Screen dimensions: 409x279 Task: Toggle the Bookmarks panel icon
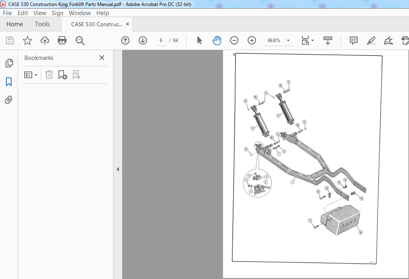coord(9,81)
